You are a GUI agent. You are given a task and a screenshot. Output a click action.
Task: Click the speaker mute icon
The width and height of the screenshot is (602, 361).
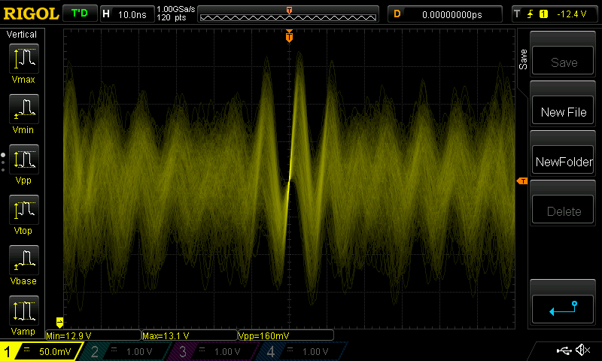pos(582,350)
